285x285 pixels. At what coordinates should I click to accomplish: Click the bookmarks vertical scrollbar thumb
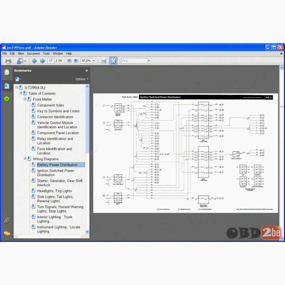coord(87,121)
